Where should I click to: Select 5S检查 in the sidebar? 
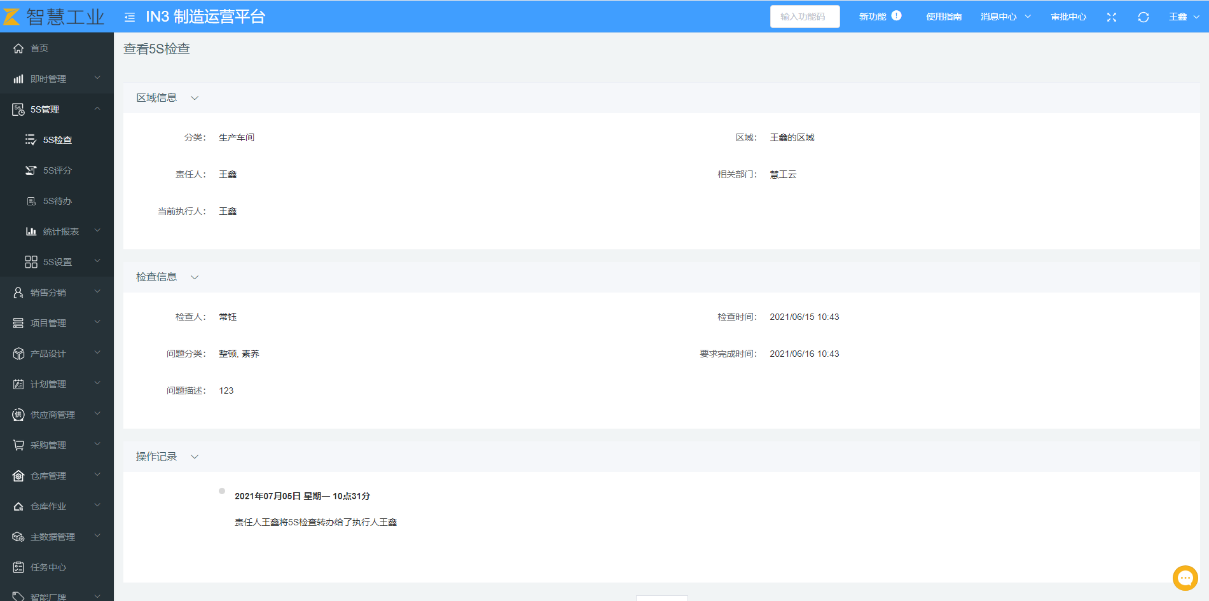57,140
